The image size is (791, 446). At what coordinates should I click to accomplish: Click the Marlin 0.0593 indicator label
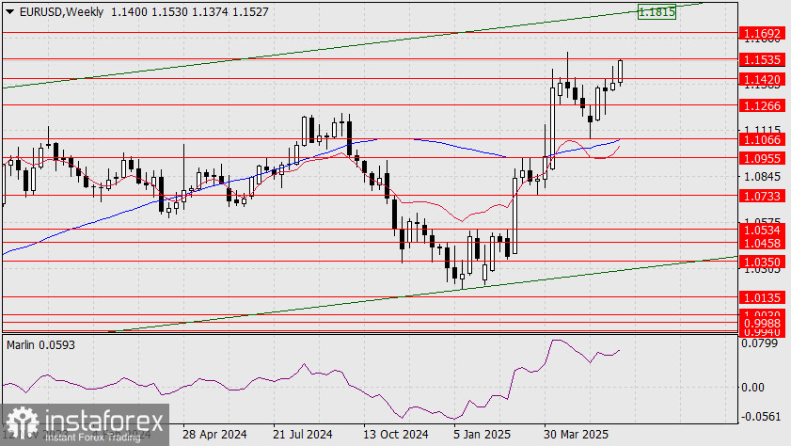click(40, 345)
